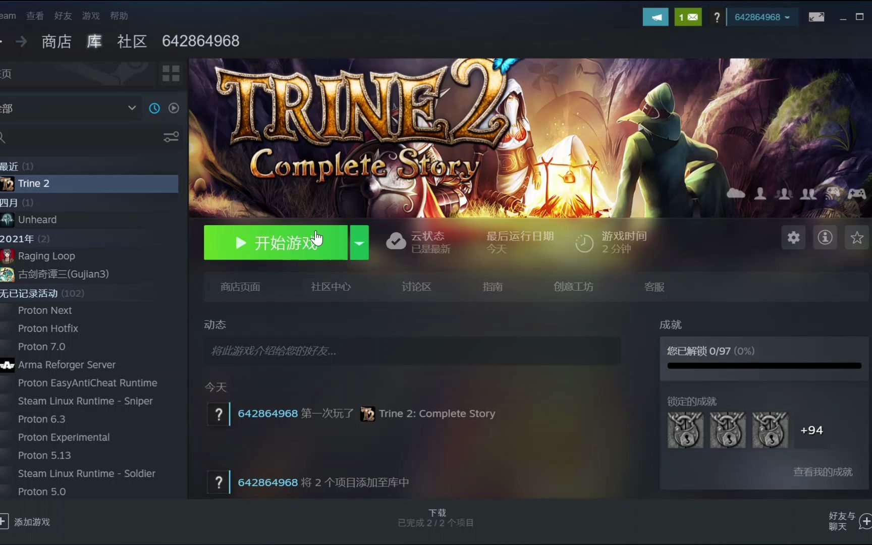This screenshot has height=545, width=872.
Task: Toggle show ready-to-play games icon
Action: pyautogui.click(x=174, y=108)
